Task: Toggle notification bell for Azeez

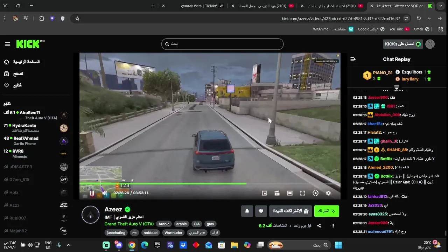Action: click(247, 211)
